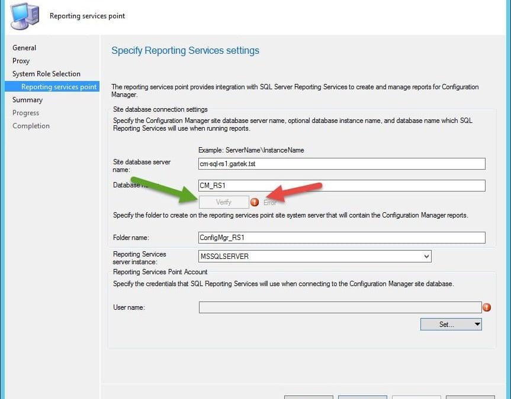Open the General wizard page
The image size is (511, 399).
[x=24, y=48]
